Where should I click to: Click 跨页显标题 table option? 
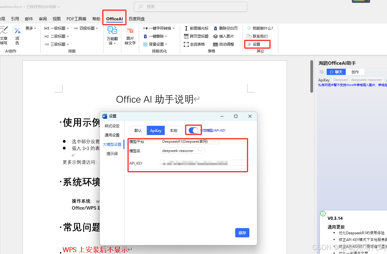[x=196, y=36]
